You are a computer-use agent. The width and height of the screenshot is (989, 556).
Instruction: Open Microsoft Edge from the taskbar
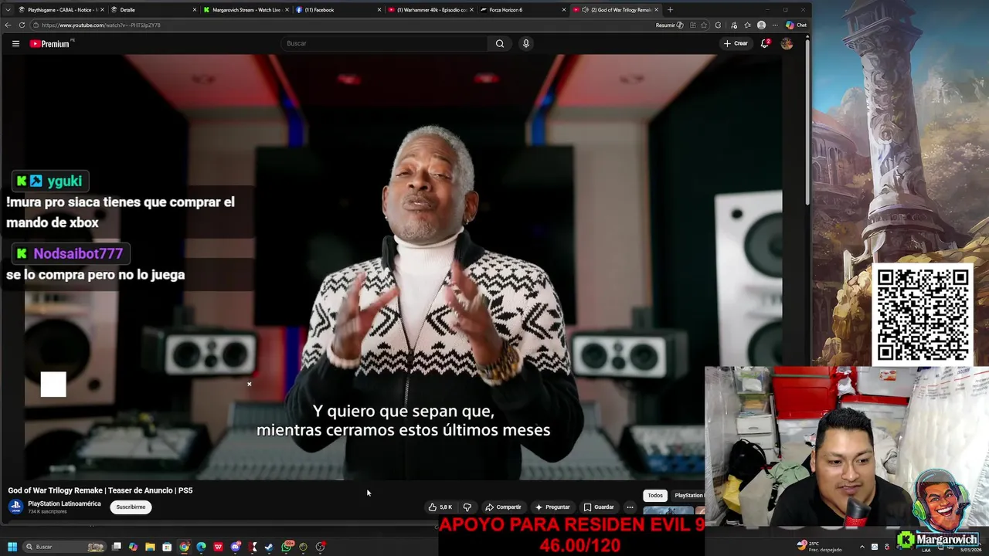point(201,547)
